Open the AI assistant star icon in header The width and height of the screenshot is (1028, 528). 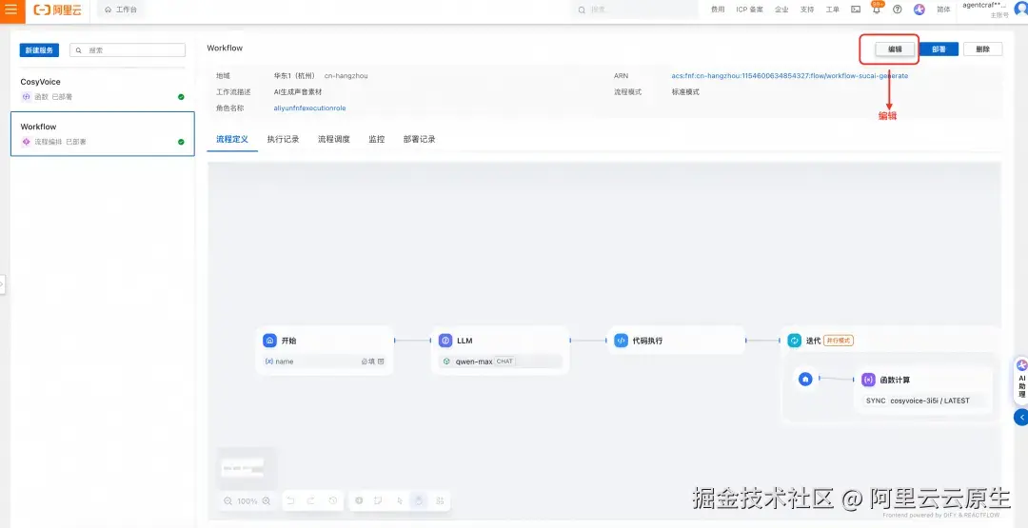pos(919,10)
